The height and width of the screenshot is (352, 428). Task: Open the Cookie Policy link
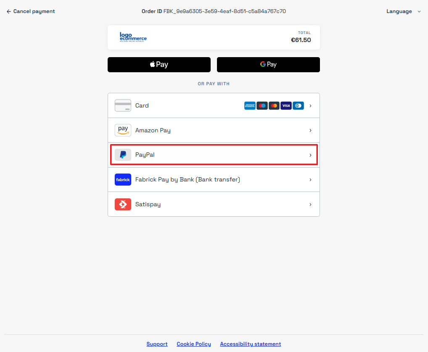[194, 344]
